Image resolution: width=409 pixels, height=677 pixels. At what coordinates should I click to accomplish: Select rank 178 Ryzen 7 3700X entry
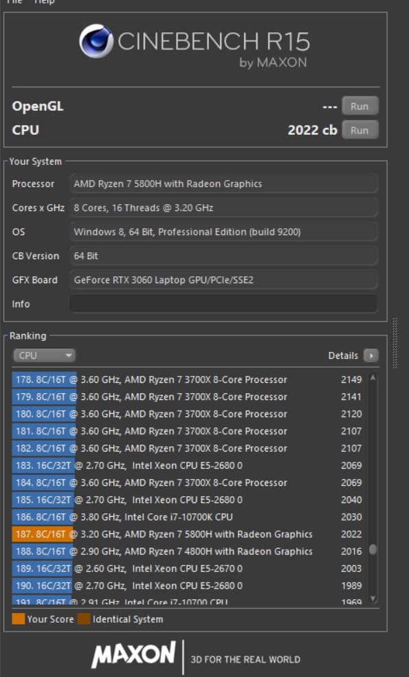[187, 379]
